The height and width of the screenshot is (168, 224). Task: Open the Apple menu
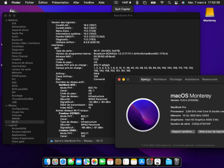[x=6, y=2]
